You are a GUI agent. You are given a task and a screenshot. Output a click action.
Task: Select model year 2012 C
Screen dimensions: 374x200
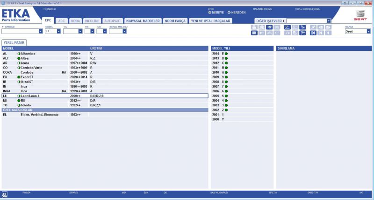point(242,63)
